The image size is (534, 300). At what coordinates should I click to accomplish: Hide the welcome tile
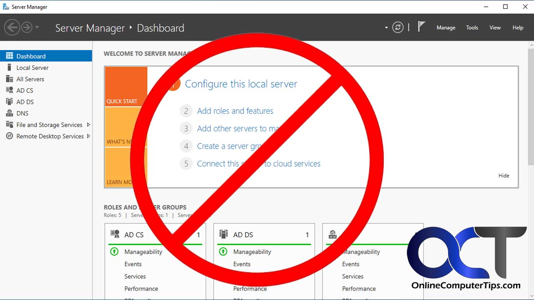504,175
